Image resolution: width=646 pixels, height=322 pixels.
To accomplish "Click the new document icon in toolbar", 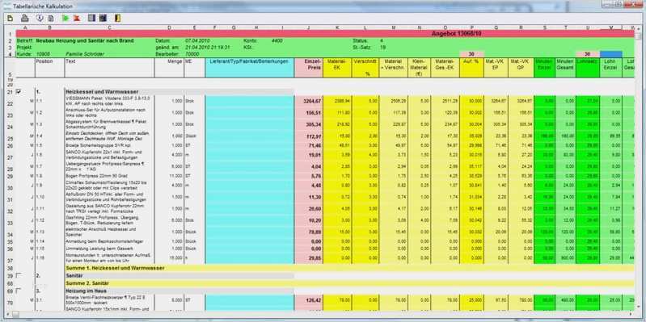I will coord(10,18).
